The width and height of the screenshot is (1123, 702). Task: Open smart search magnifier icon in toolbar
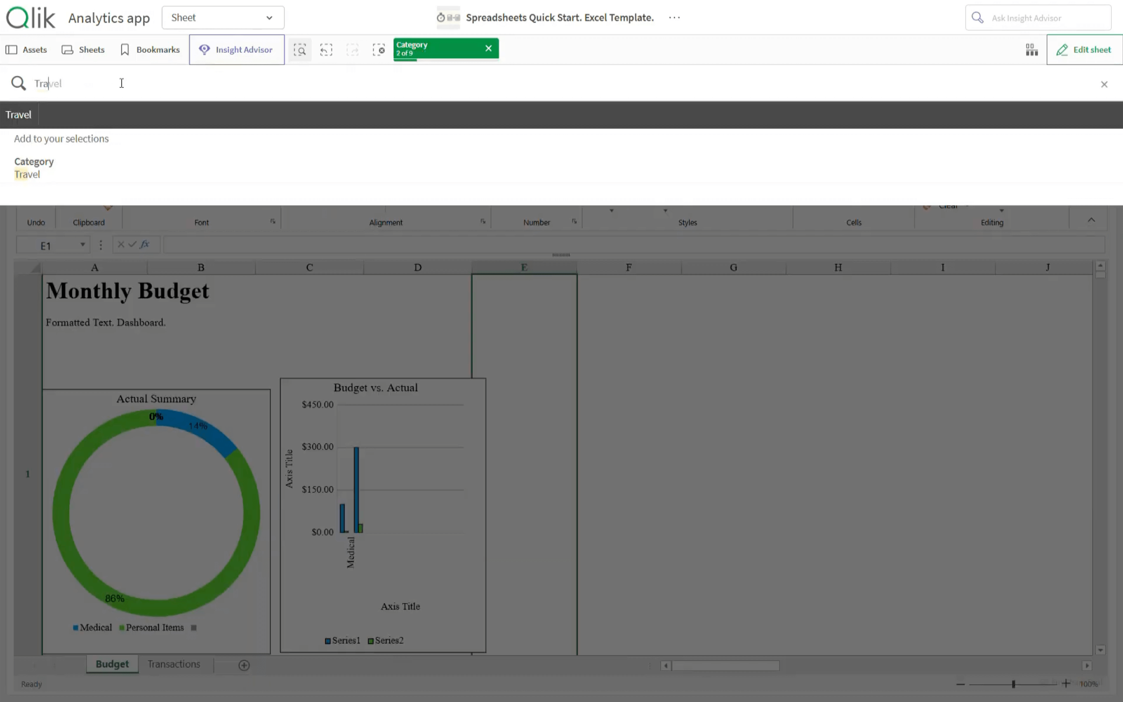(x=300, y=49)
